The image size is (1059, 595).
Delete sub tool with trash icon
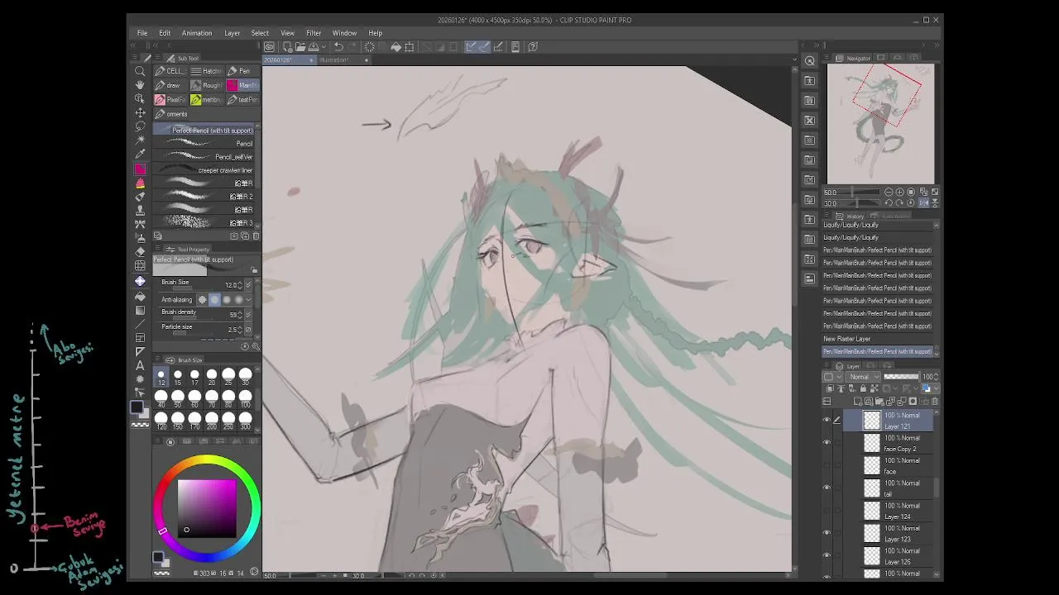pos(256,236)
